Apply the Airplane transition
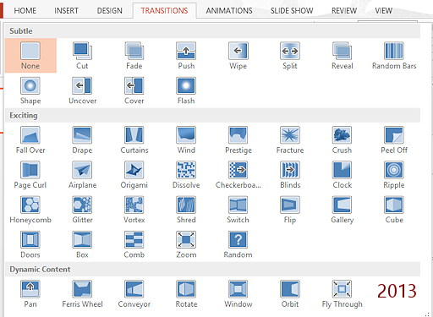 click(82, 175)
